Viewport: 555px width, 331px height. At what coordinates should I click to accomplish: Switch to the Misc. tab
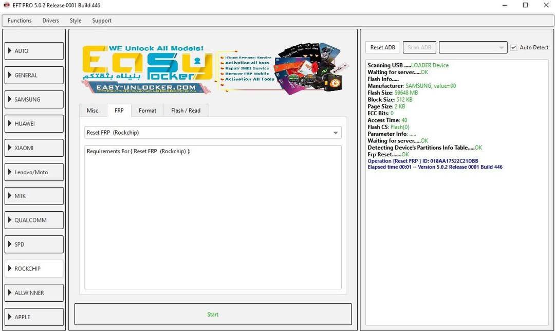[x=93, y=111]
